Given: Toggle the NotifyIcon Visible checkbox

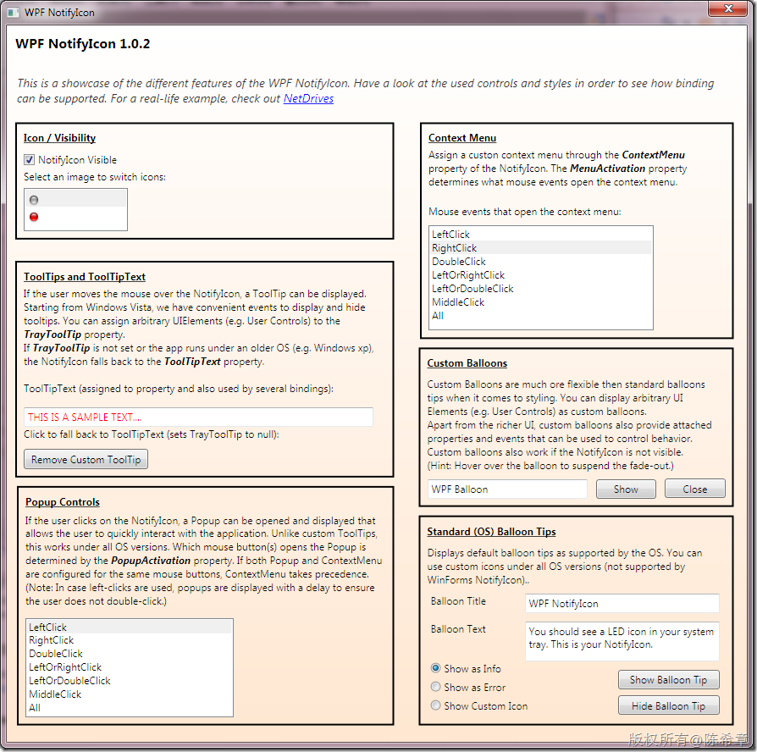Looking at the screenshot, I should click(29, 160).
